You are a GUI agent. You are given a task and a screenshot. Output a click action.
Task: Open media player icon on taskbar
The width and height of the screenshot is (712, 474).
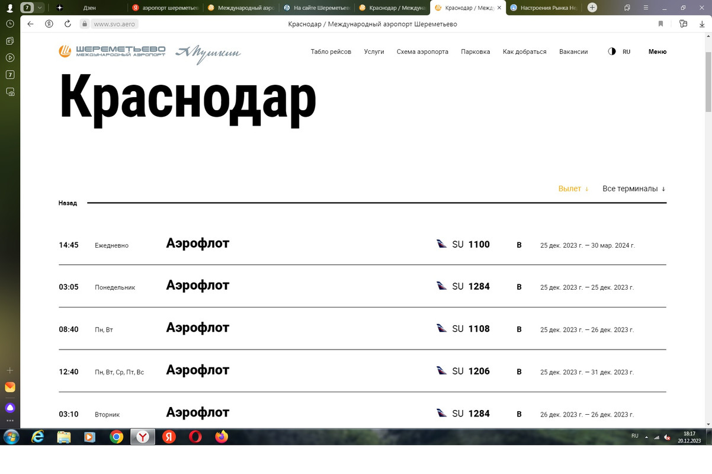pos(89,437)
